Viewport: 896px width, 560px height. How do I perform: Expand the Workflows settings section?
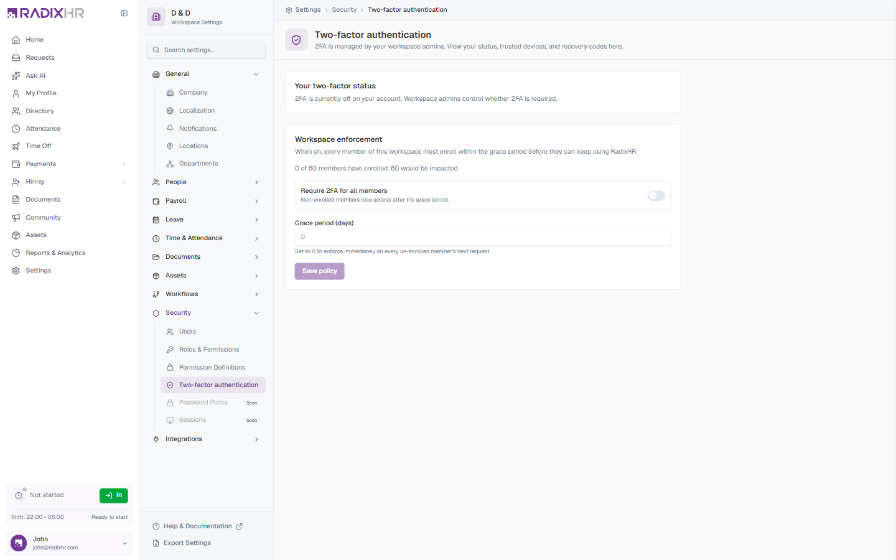256,294
